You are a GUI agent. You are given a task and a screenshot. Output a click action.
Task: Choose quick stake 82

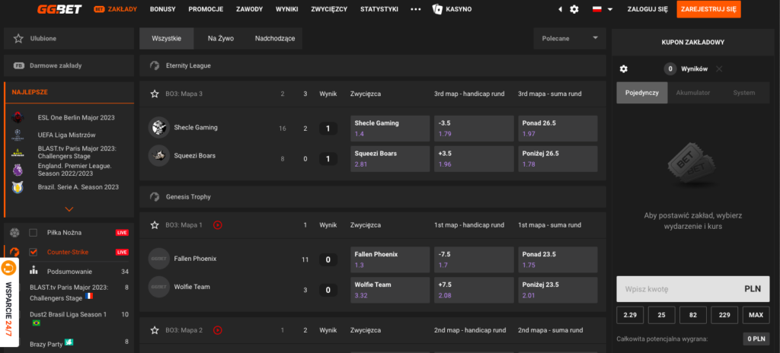[693, 315]
